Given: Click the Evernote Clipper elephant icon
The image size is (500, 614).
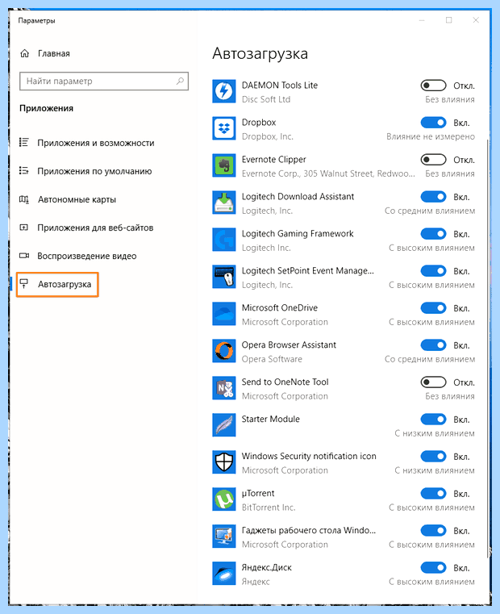Looking at the screenshot, I should (224, 165).
